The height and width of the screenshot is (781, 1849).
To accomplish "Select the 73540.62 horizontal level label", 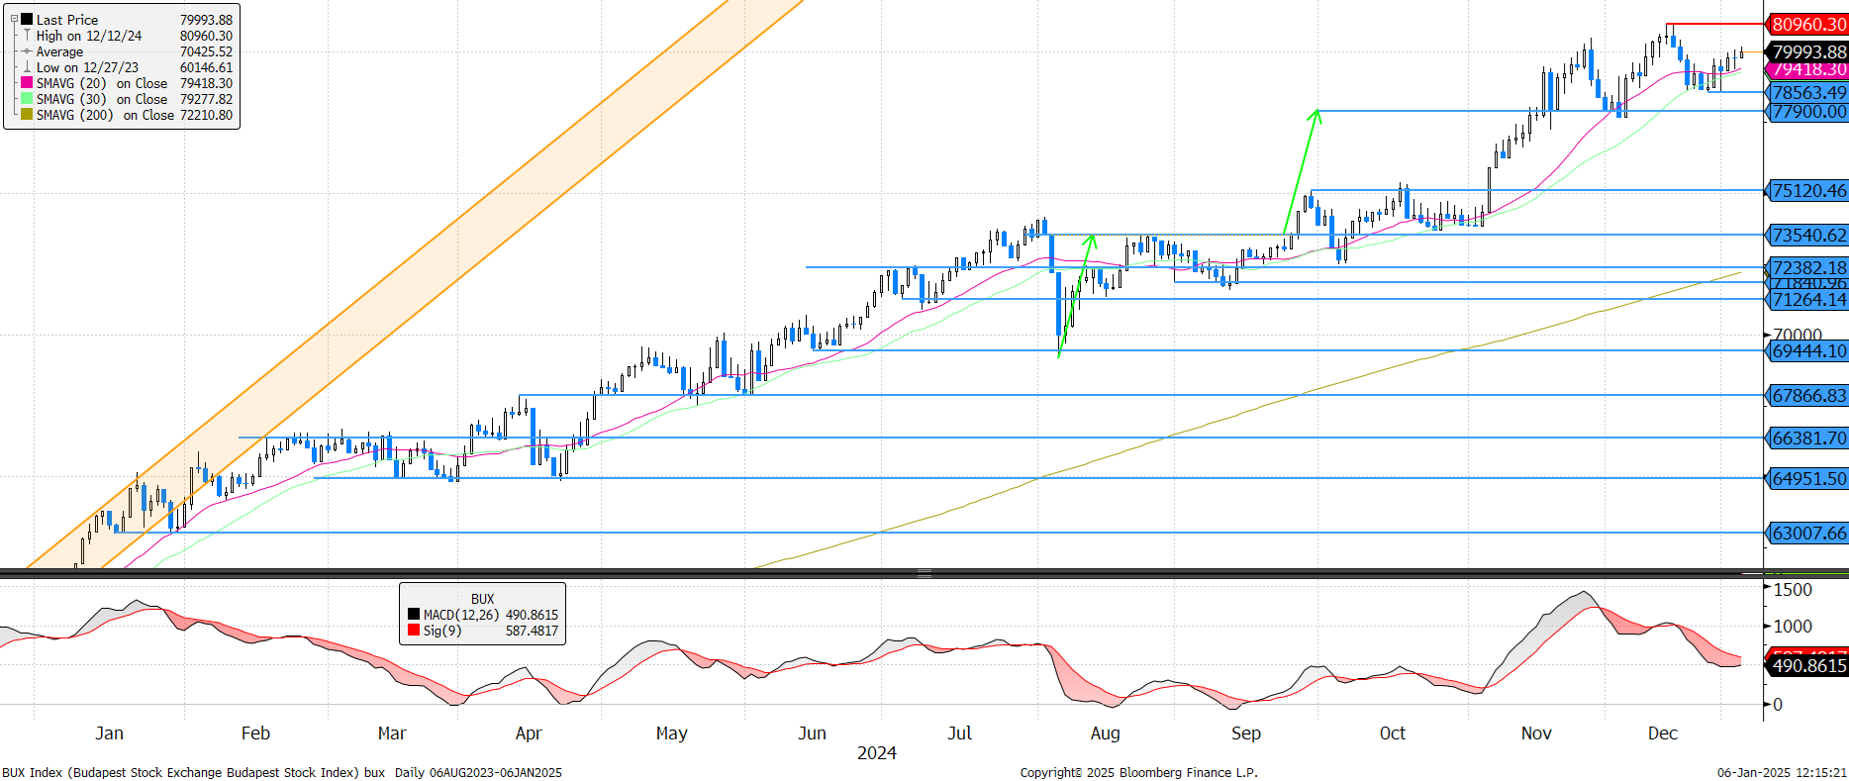I will (1807, 236).
